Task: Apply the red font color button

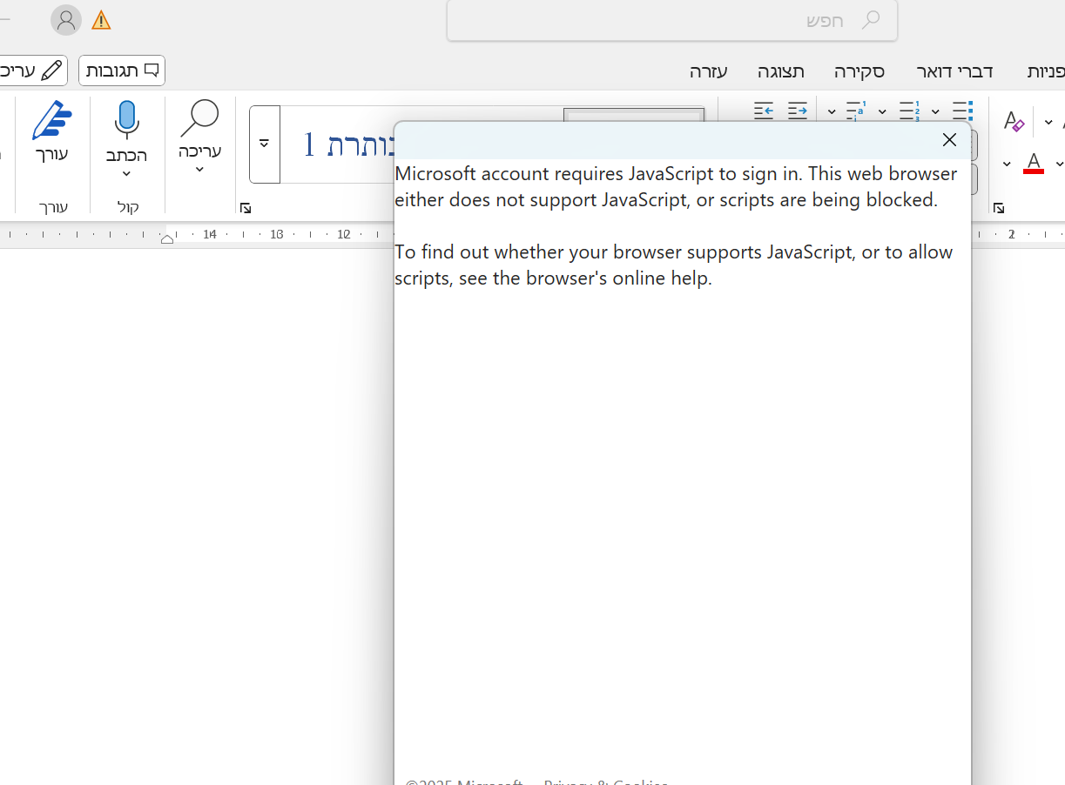Action: 1034,163
